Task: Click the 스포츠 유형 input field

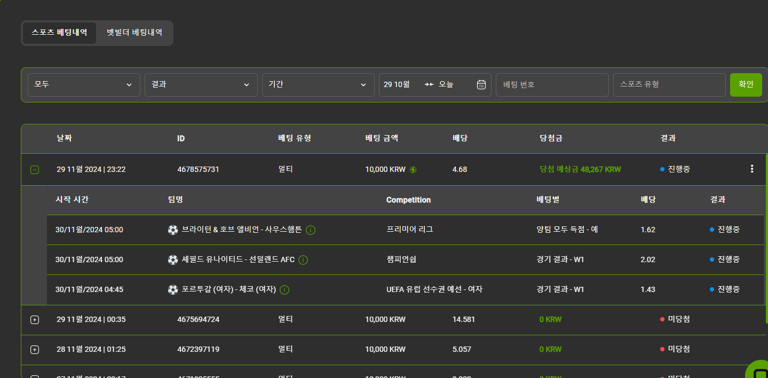Action: (x=669, y=85)
